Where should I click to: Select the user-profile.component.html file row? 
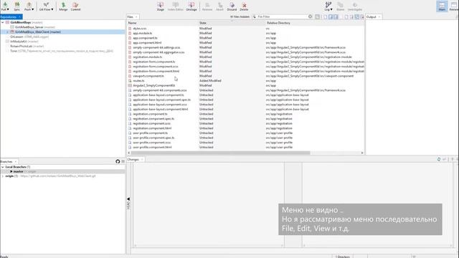coord(246,147)
